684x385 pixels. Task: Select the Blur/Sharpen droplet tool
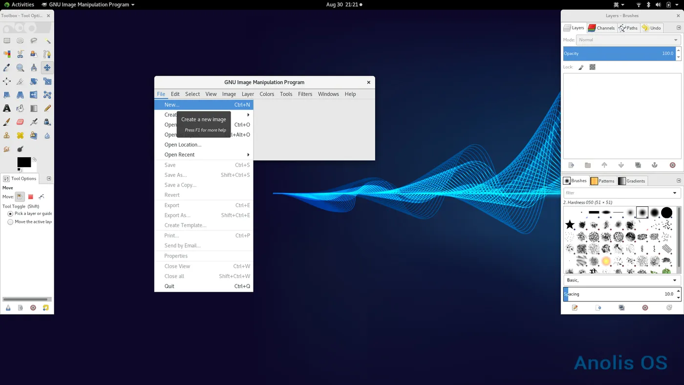47,135
